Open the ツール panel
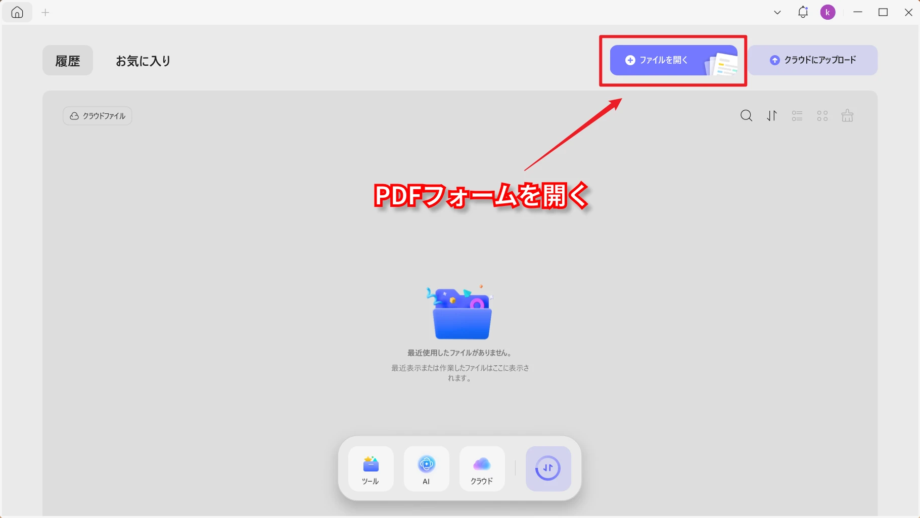This screenshot has height=518, width=920. (x=371, y=469)
